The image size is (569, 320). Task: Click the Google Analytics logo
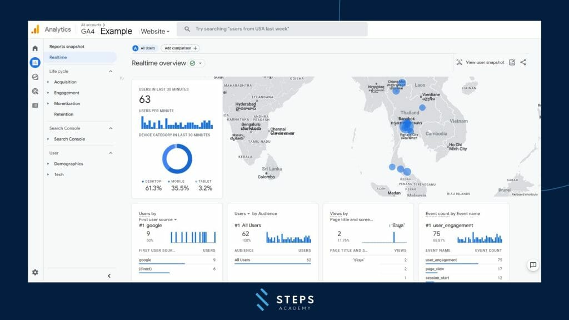(36, 29)
